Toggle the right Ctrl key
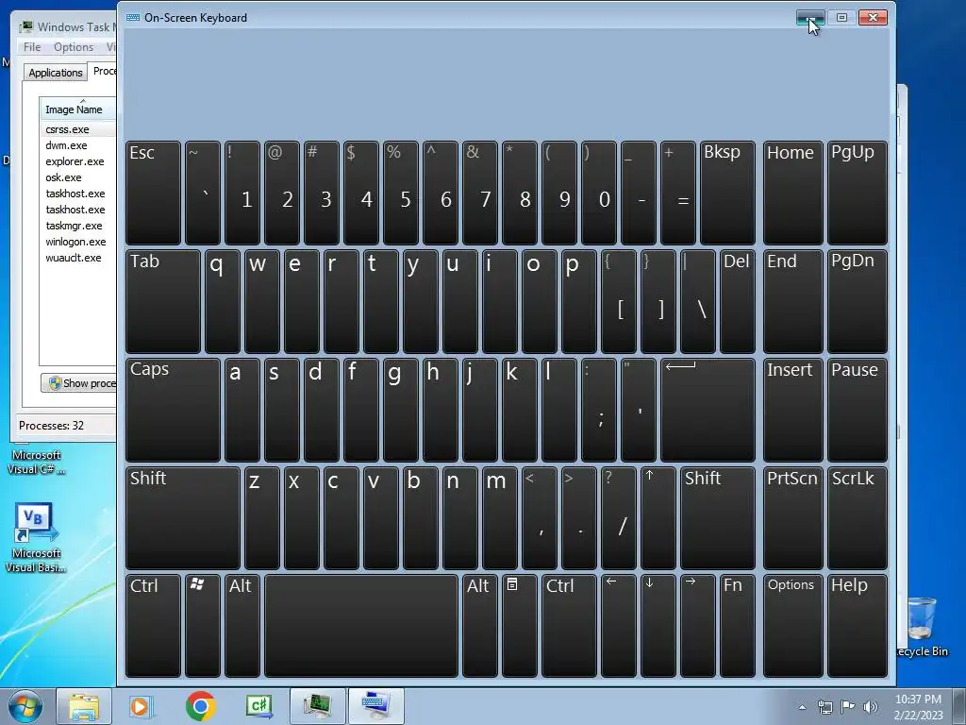The image size is (966, 725). pos(569,626)
